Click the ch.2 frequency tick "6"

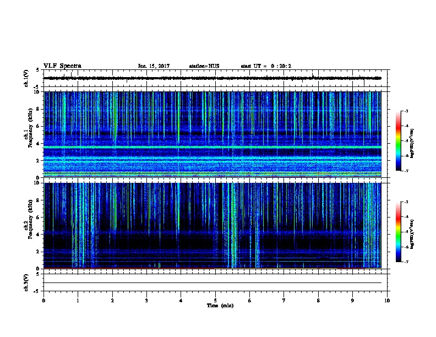(39, 218)
